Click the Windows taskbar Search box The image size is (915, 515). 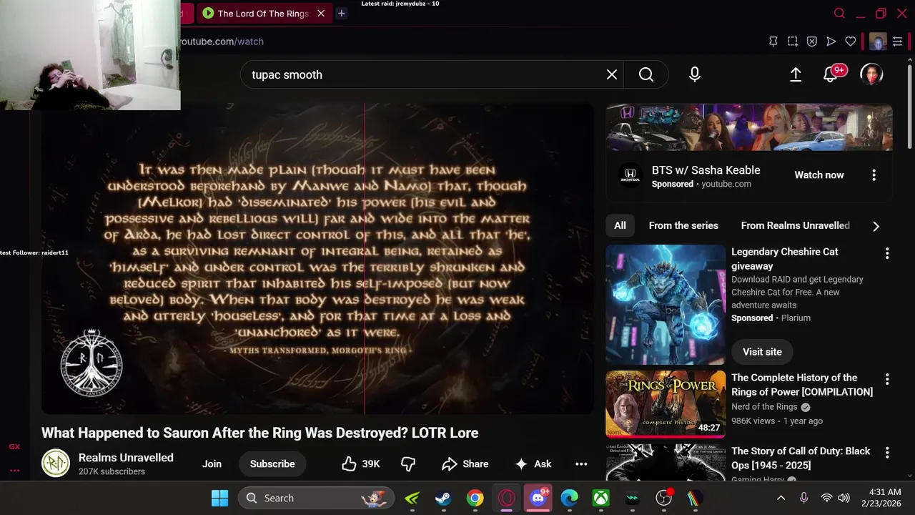[316, 498]
